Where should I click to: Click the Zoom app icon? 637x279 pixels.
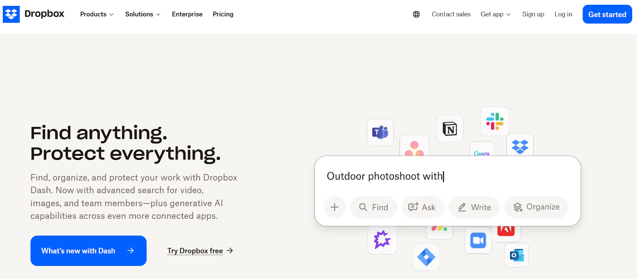coord(478,240)
